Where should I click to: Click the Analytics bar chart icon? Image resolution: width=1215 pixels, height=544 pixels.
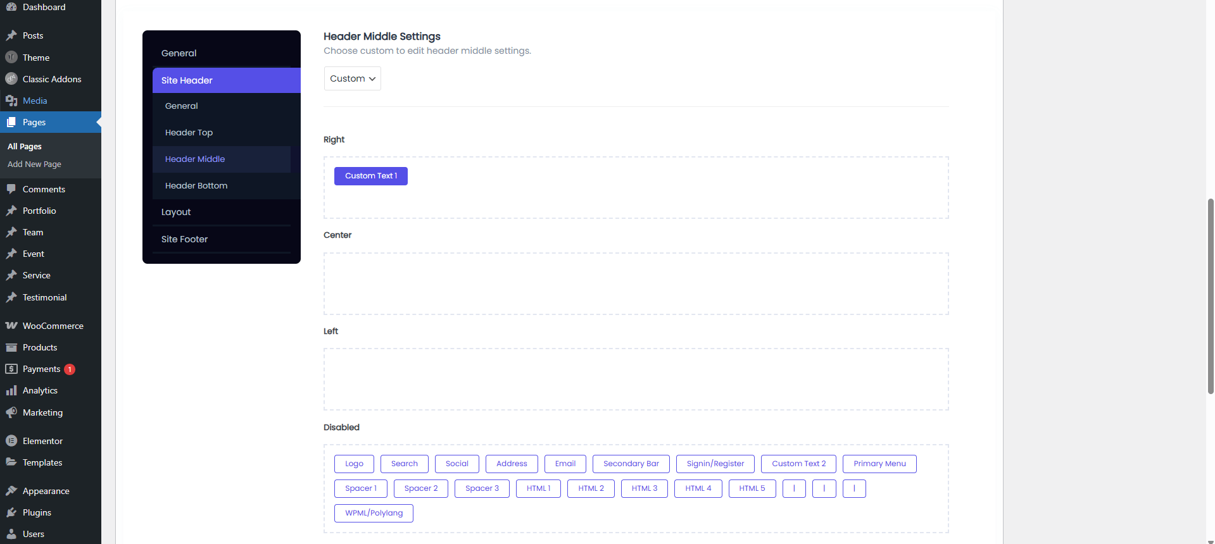point(11,390)
